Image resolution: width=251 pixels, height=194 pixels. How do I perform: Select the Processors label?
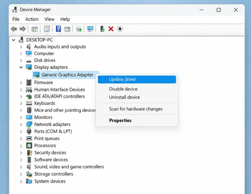coord(45,146)
